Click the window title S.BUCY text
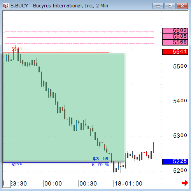This screenshot has height=191, width=191. pyautogui.click(x=59, y=6)
